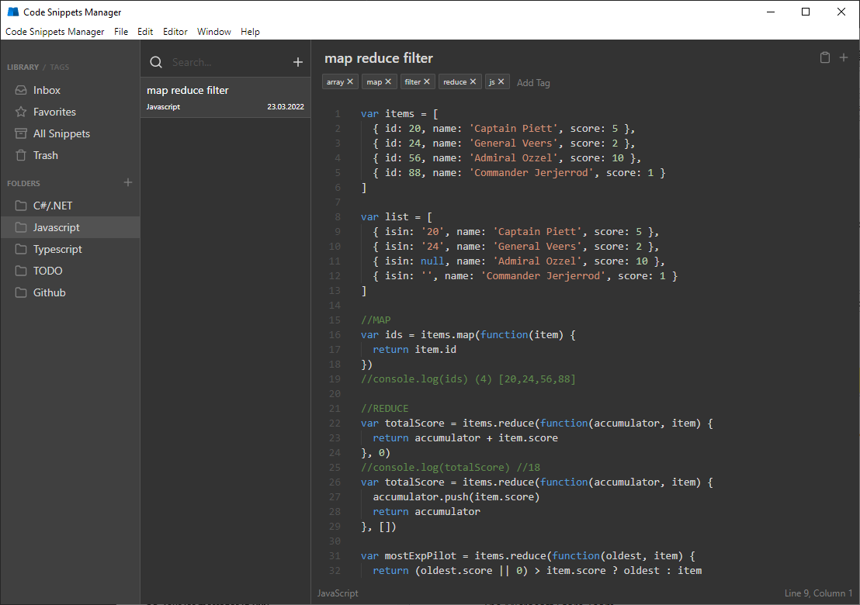Click the reduce tag label
860x605 pixels.
pos(455,81)
